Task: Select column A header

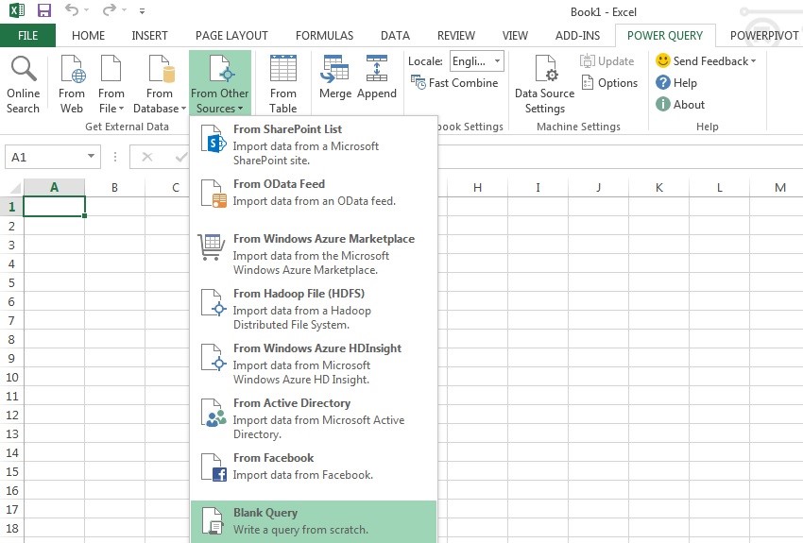Action: [54, 187]
